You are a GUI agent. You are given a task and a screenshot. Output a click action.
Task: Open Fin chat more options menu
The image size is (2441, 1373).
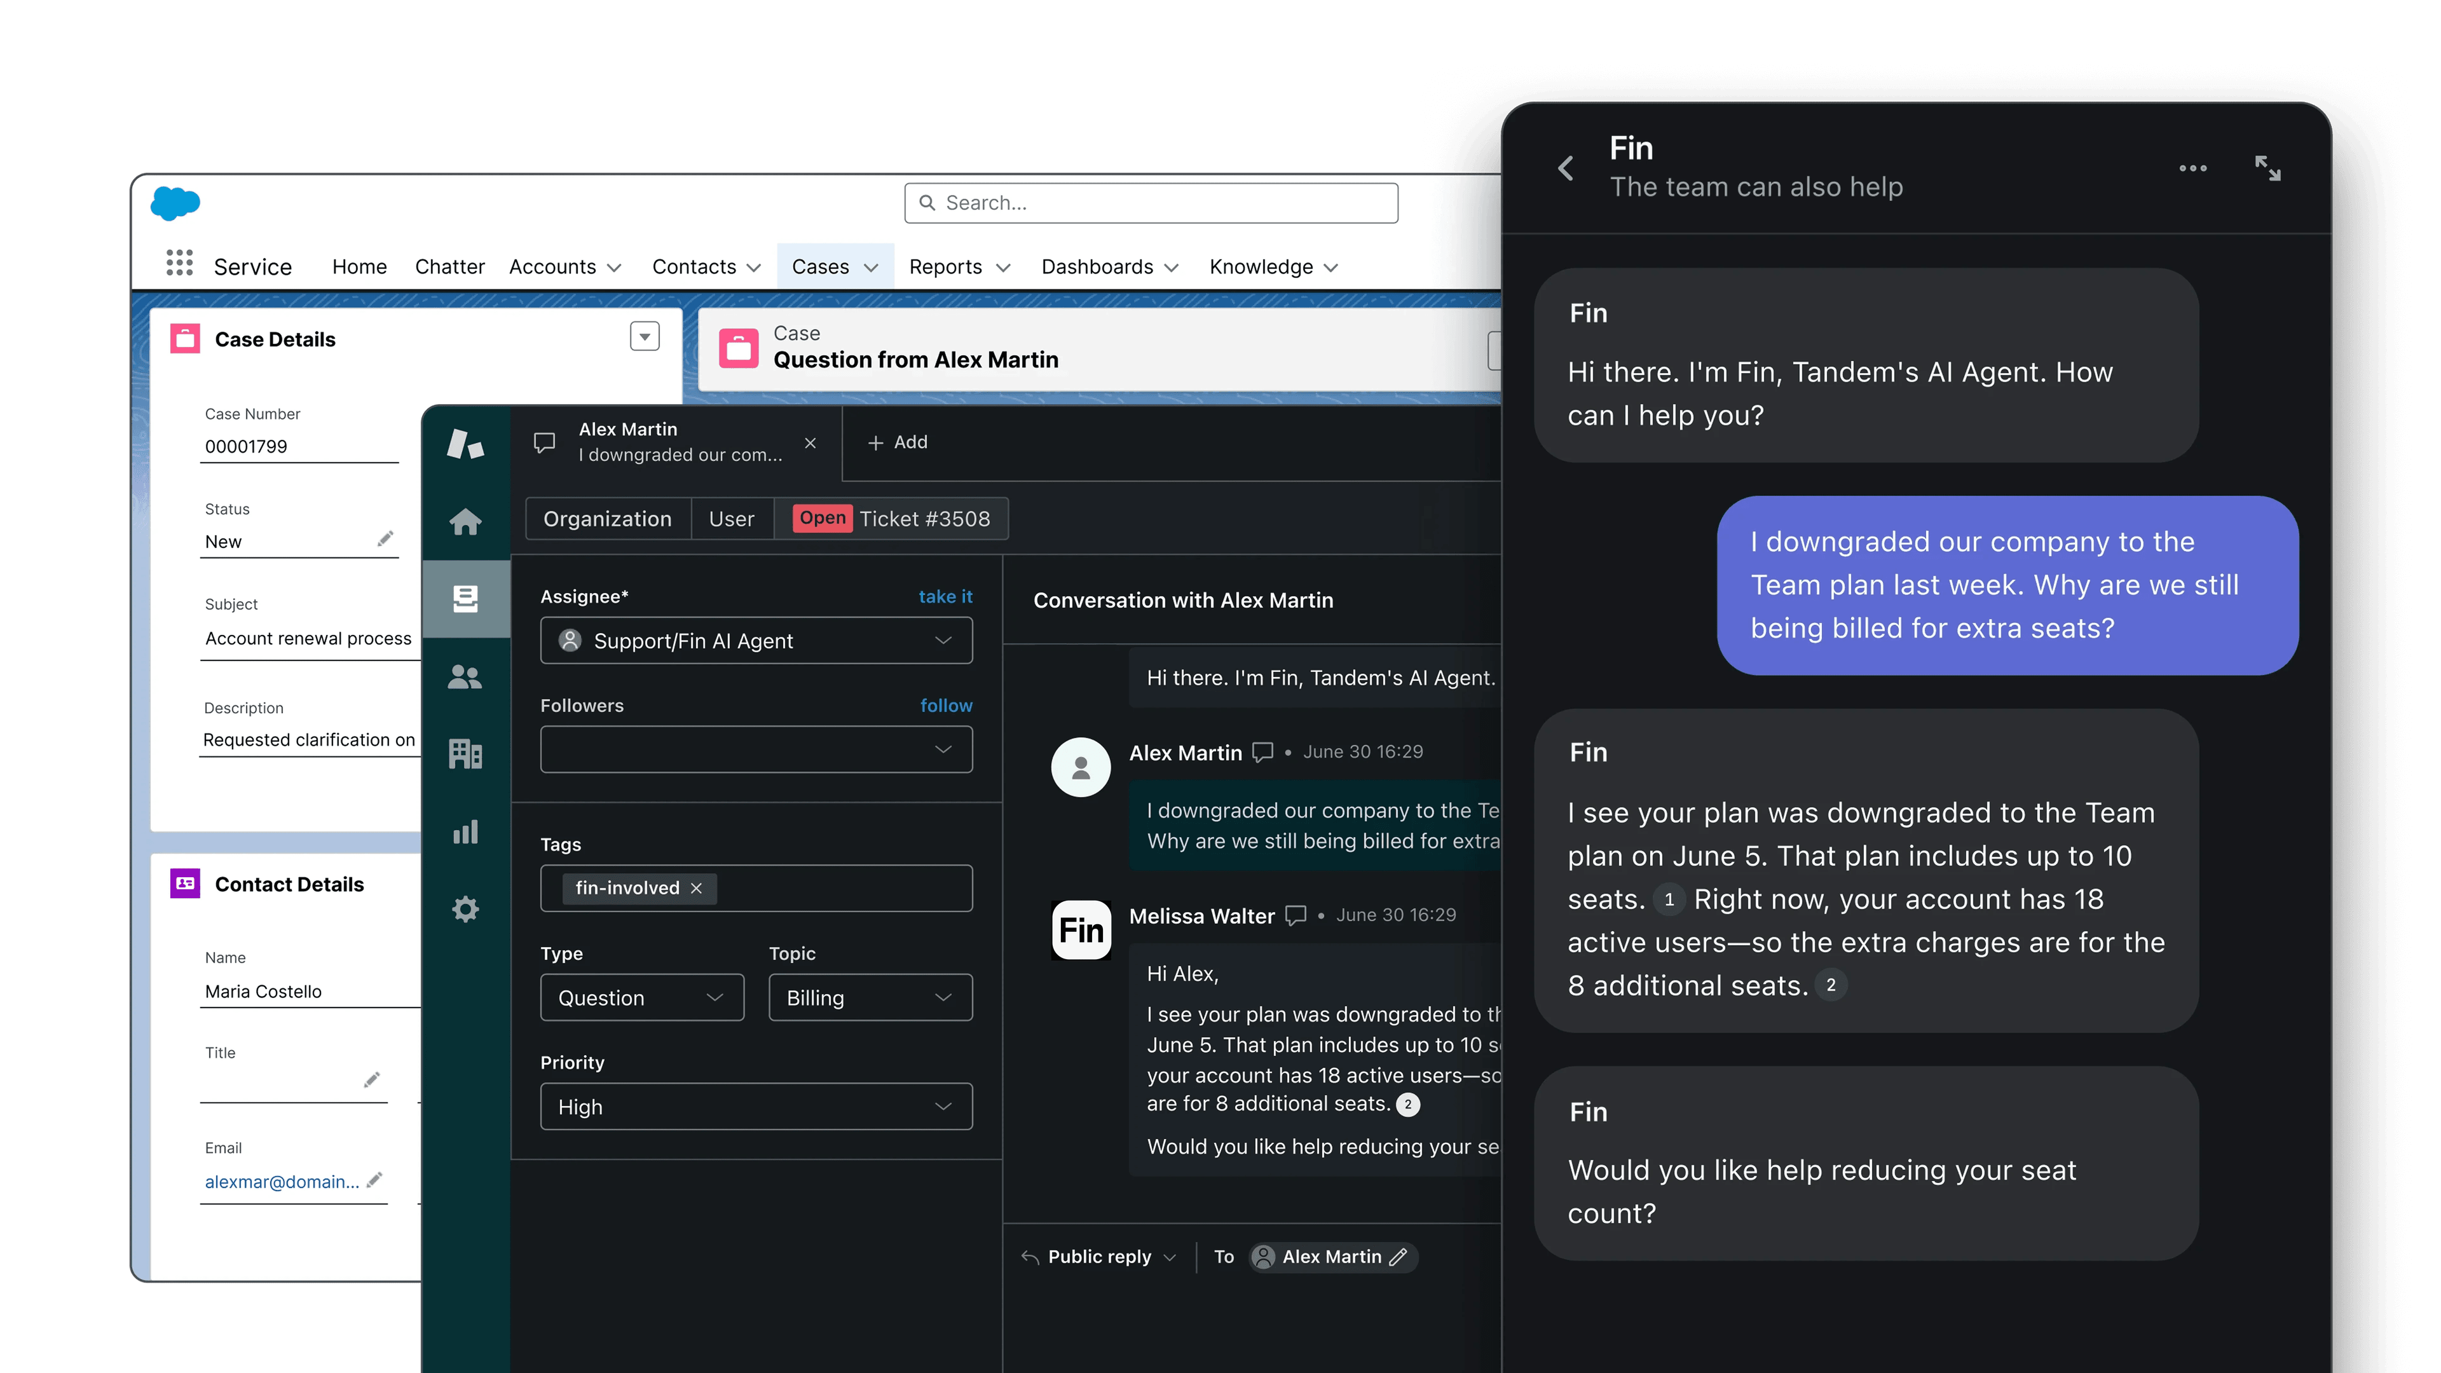click(2192, 168)
